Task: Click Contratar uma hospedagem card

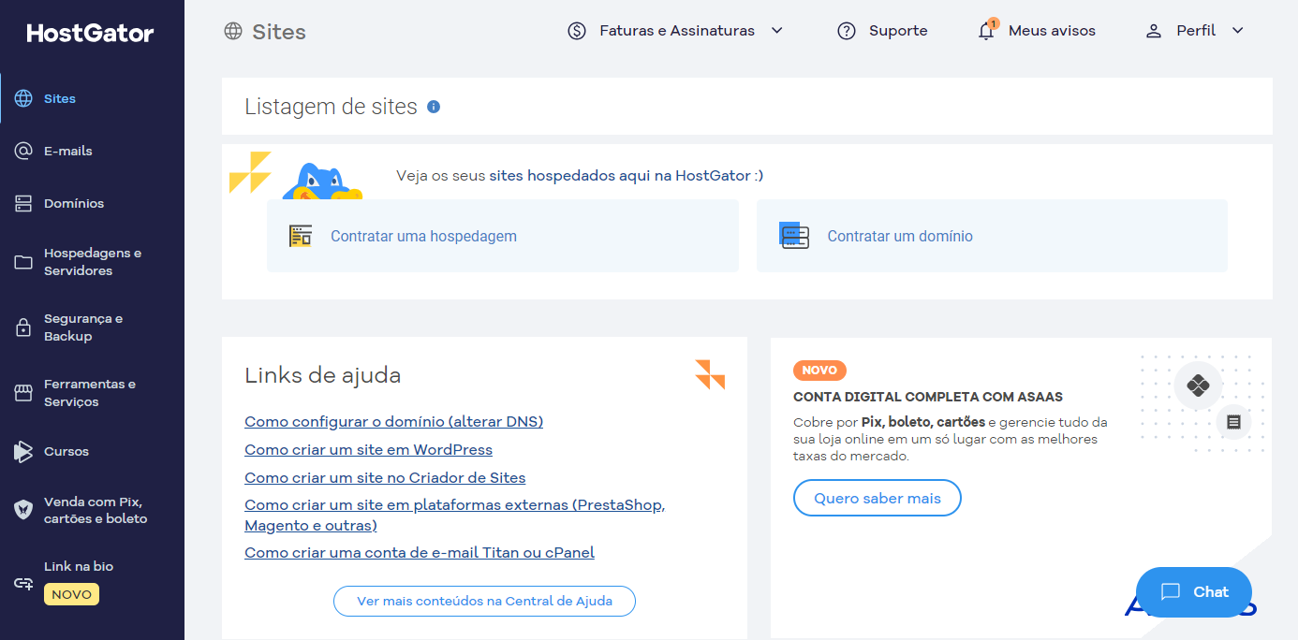Action: point(503,236)
